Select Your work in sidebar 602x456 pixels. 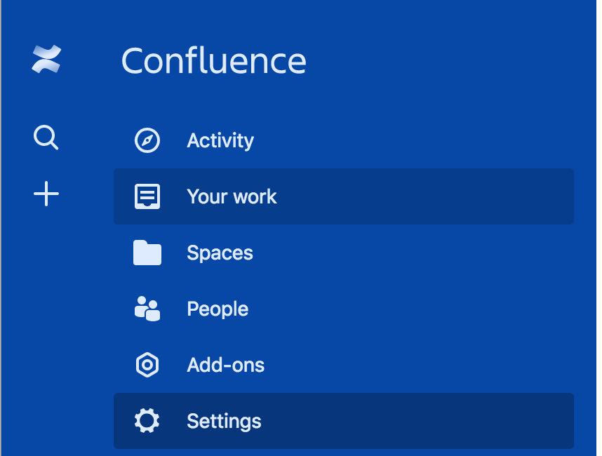pos(344,196)
